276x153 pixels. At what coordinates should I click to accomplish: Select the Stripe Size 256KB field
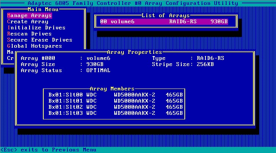pos(205,64)
